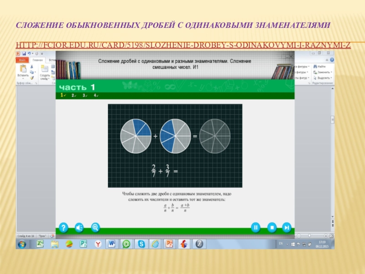Click Выделить in the editing group
Viewport: 365px width, 274px height.
[x=322, y=78]
